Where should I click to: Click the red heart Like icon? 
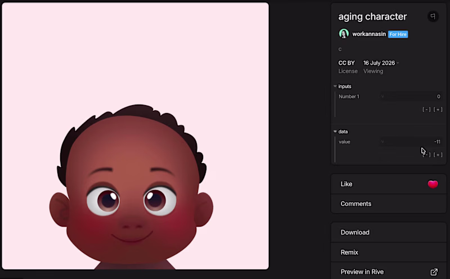[433, 184]
